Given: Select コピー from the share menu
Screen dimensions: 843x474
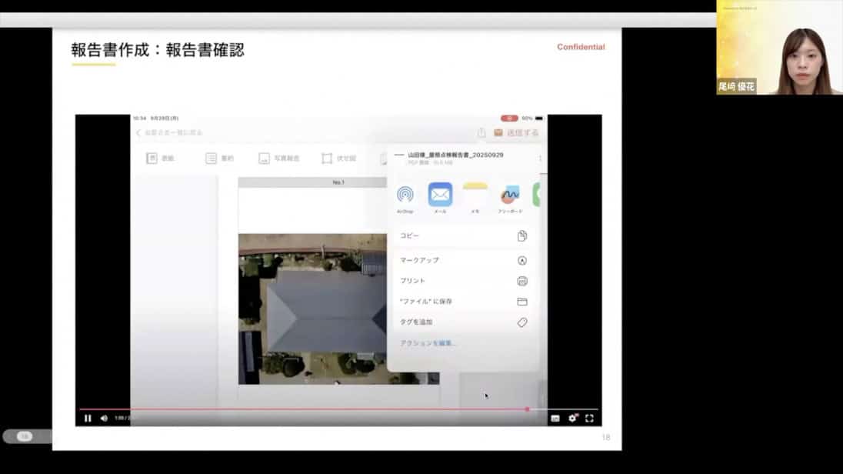Looking at the screenshot, I should pyautogui.click(x=461, y=236).
